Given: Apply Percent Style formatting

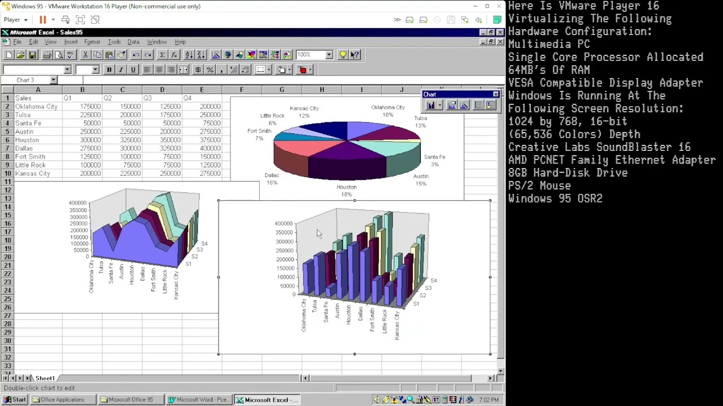Looking at the screenshot, I should click(210, 69).
